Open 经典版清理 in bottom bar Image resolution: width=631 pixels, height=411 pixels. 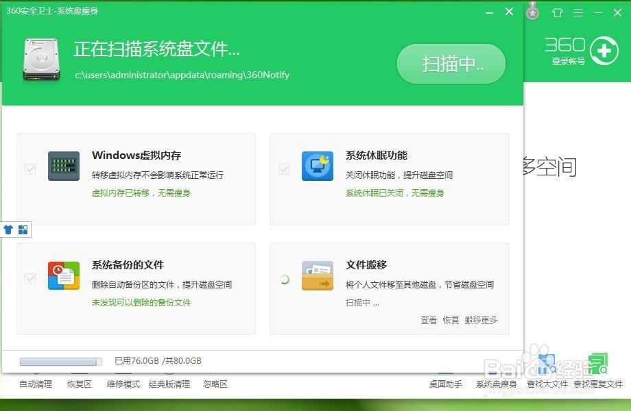coord(169,384)
